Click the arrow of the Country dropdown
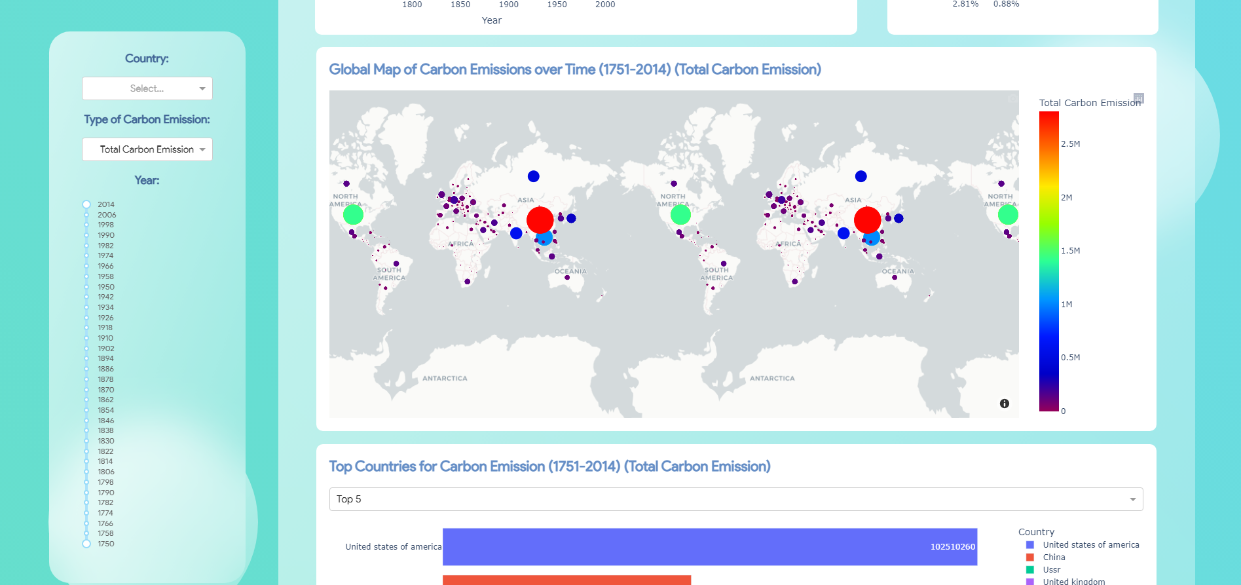The image size is (1241, 585). point(202,88)
